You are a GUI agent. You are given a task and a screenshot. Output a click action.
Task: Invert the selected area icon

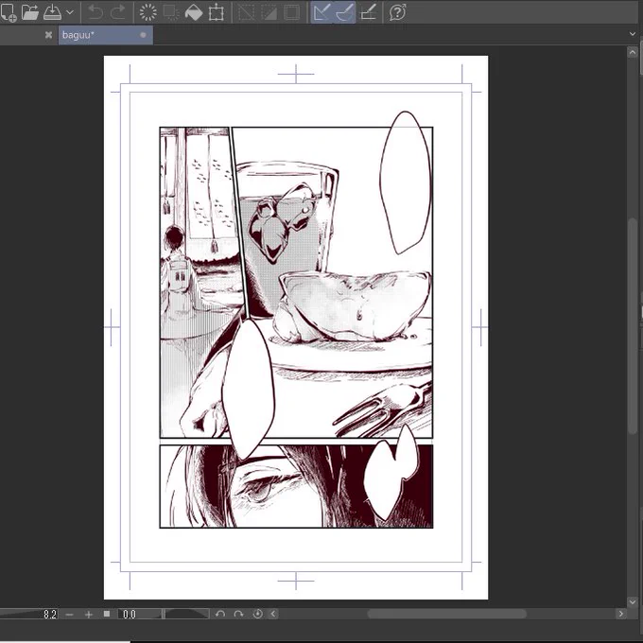coord(269,12)
